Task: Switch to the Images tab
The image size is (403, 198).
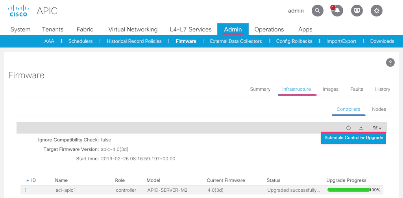Action: 331,89
